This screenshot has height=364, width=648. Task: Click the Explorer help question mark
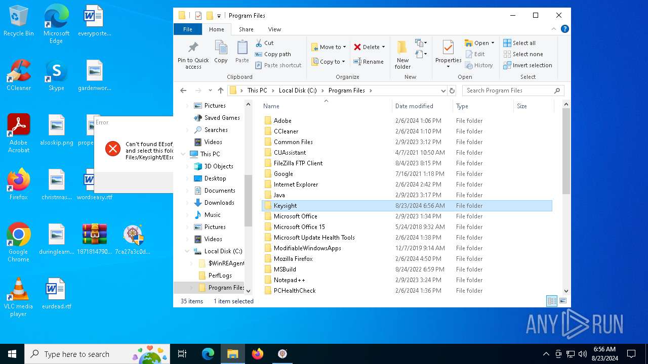tap(564, 29)
